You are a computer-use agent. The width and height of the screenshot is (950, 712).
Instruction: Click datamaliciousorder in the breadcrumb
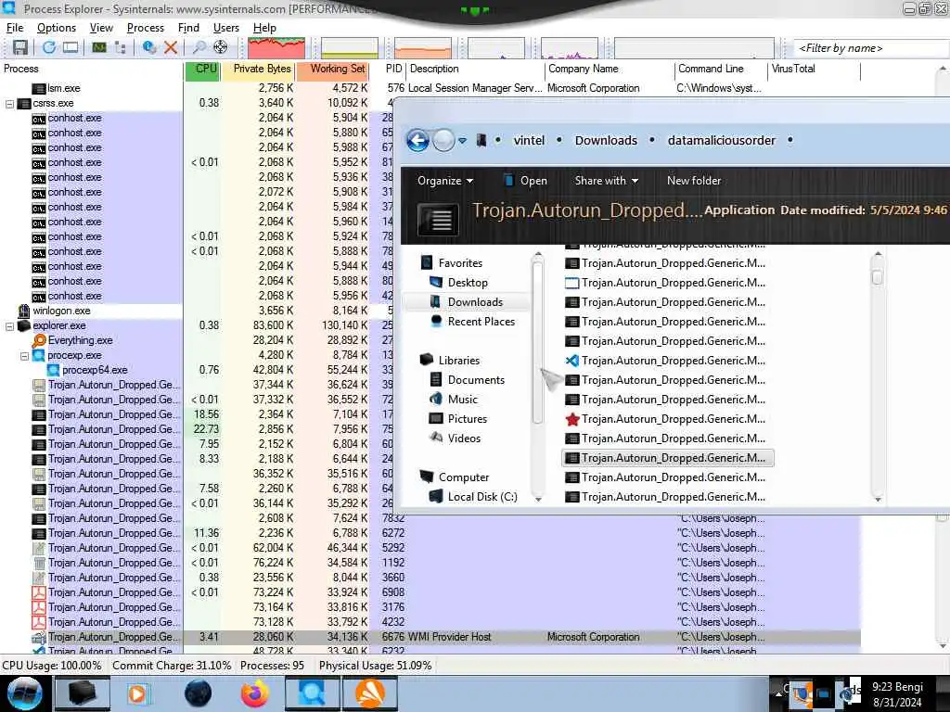[721, 141]
